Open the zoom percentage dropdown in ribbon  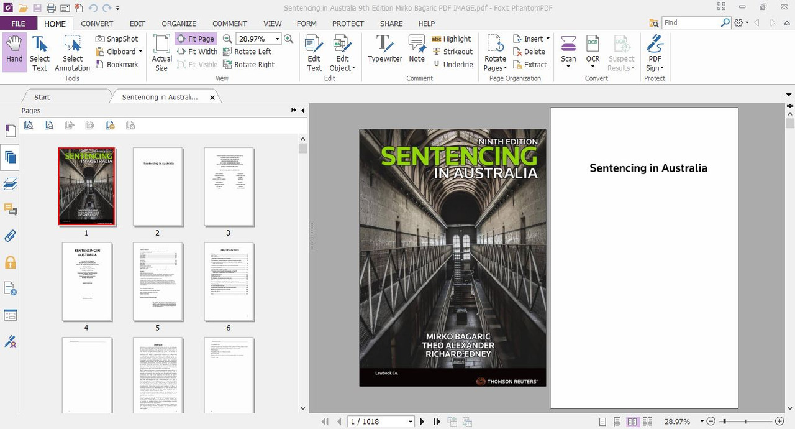[277, 39]
